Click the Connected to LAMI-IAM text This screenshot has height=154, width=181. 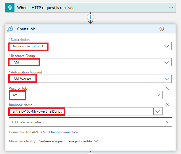pos(28,132)
